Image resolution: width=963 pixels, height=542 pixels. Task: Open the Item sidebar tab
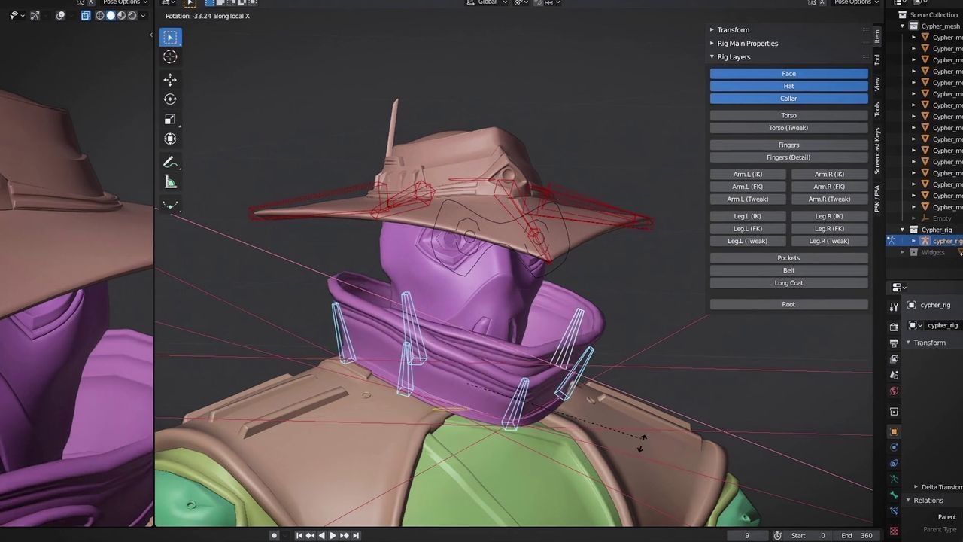877,36
